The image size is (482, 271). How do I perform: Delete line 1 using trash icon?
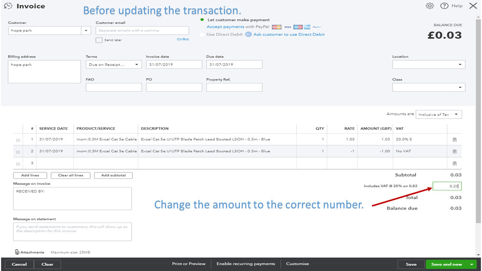pos(454,139)
